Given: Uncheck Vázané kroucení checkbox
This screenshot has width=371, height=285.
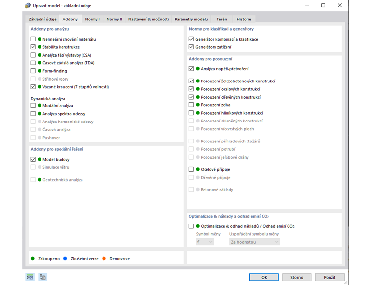Looking at the screenshot, I should (33, 87).
